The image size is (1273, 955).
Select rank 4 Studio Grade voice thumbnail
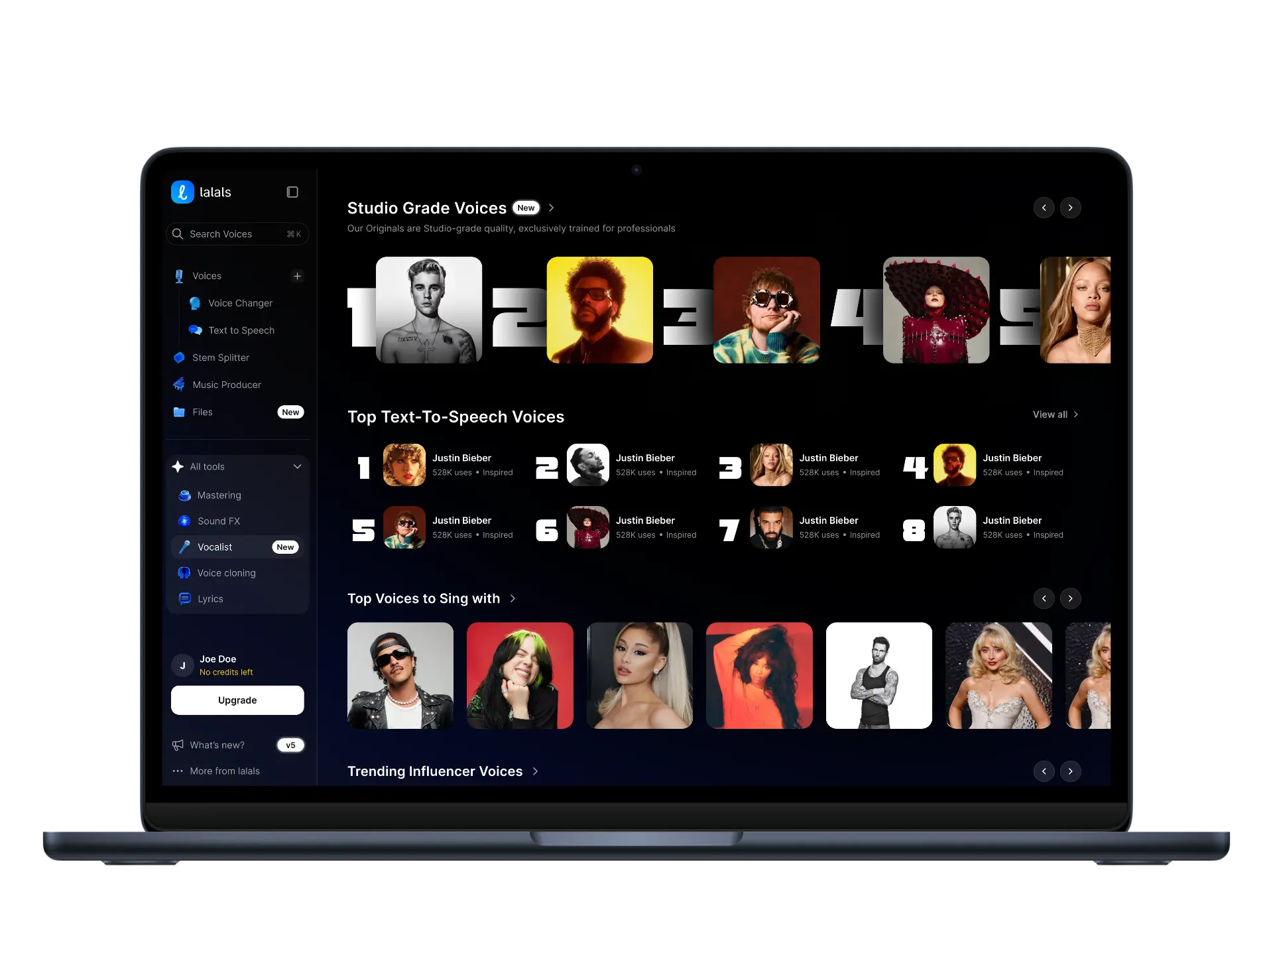(x=936, y=310)
